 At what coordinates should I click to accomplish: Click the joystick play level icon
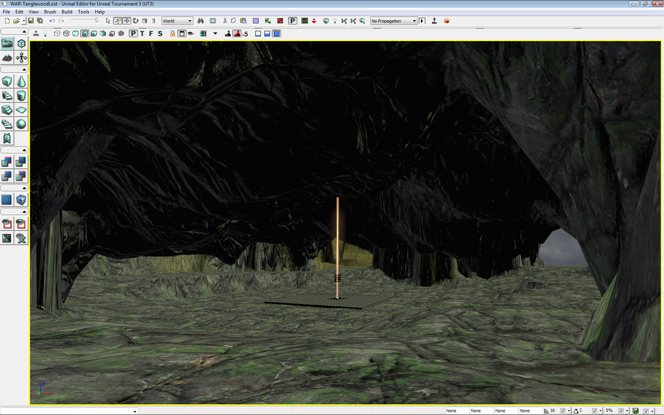coord(434,21)
